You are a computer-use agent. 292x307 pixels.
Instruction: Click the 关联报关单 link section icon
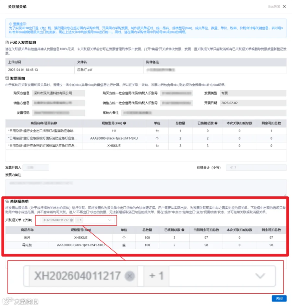[x=7, y=201]
